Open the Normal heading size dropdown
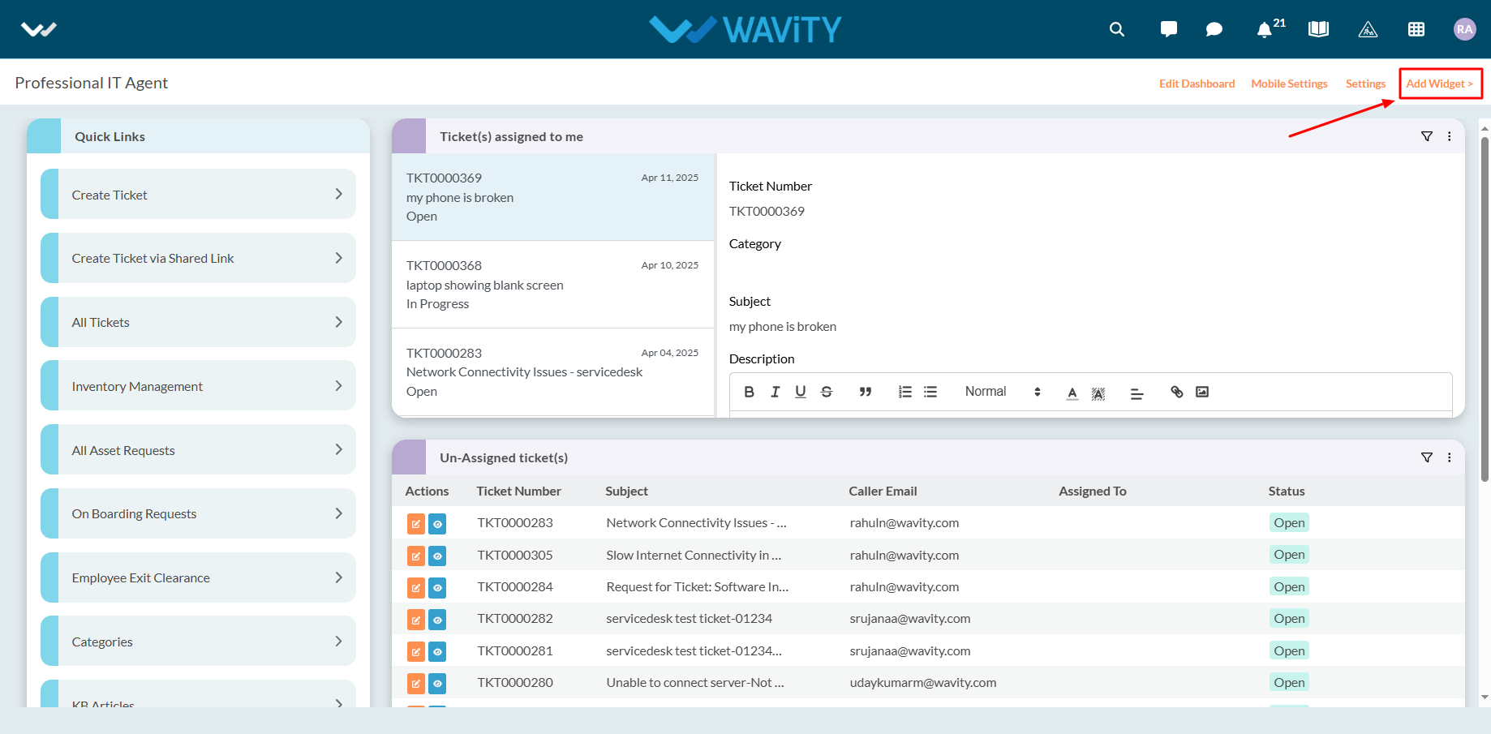This screenshot has height=734, width=1491. pyautogui.click(x=1003, y=392)
